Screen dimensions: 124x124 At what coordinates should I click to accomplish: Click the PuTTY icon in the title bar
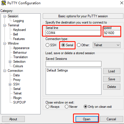(4, 3)
